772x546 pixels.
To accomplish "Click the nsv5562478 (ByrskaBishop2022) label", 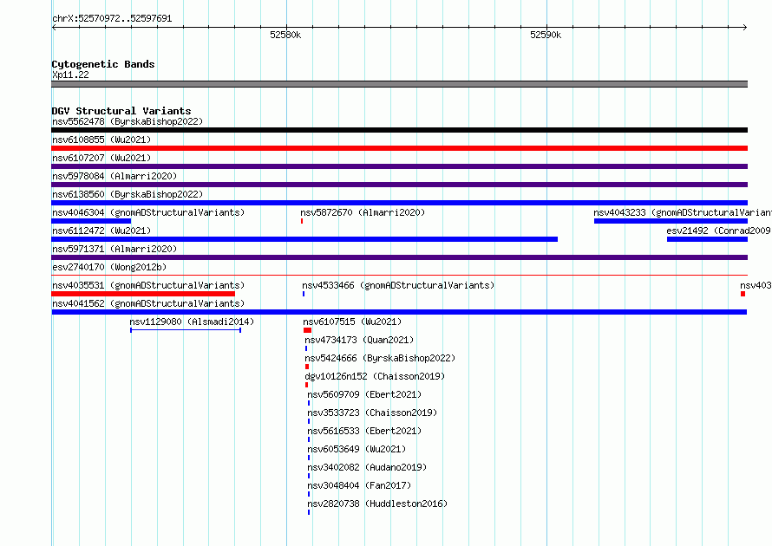I will (x=128, y=121).
